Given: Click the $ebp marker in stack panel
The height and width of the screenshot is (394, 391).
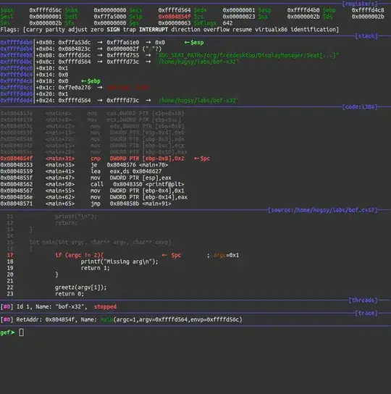Looking at the screenshot, I should pyautogui.click(x=91, y=81).
